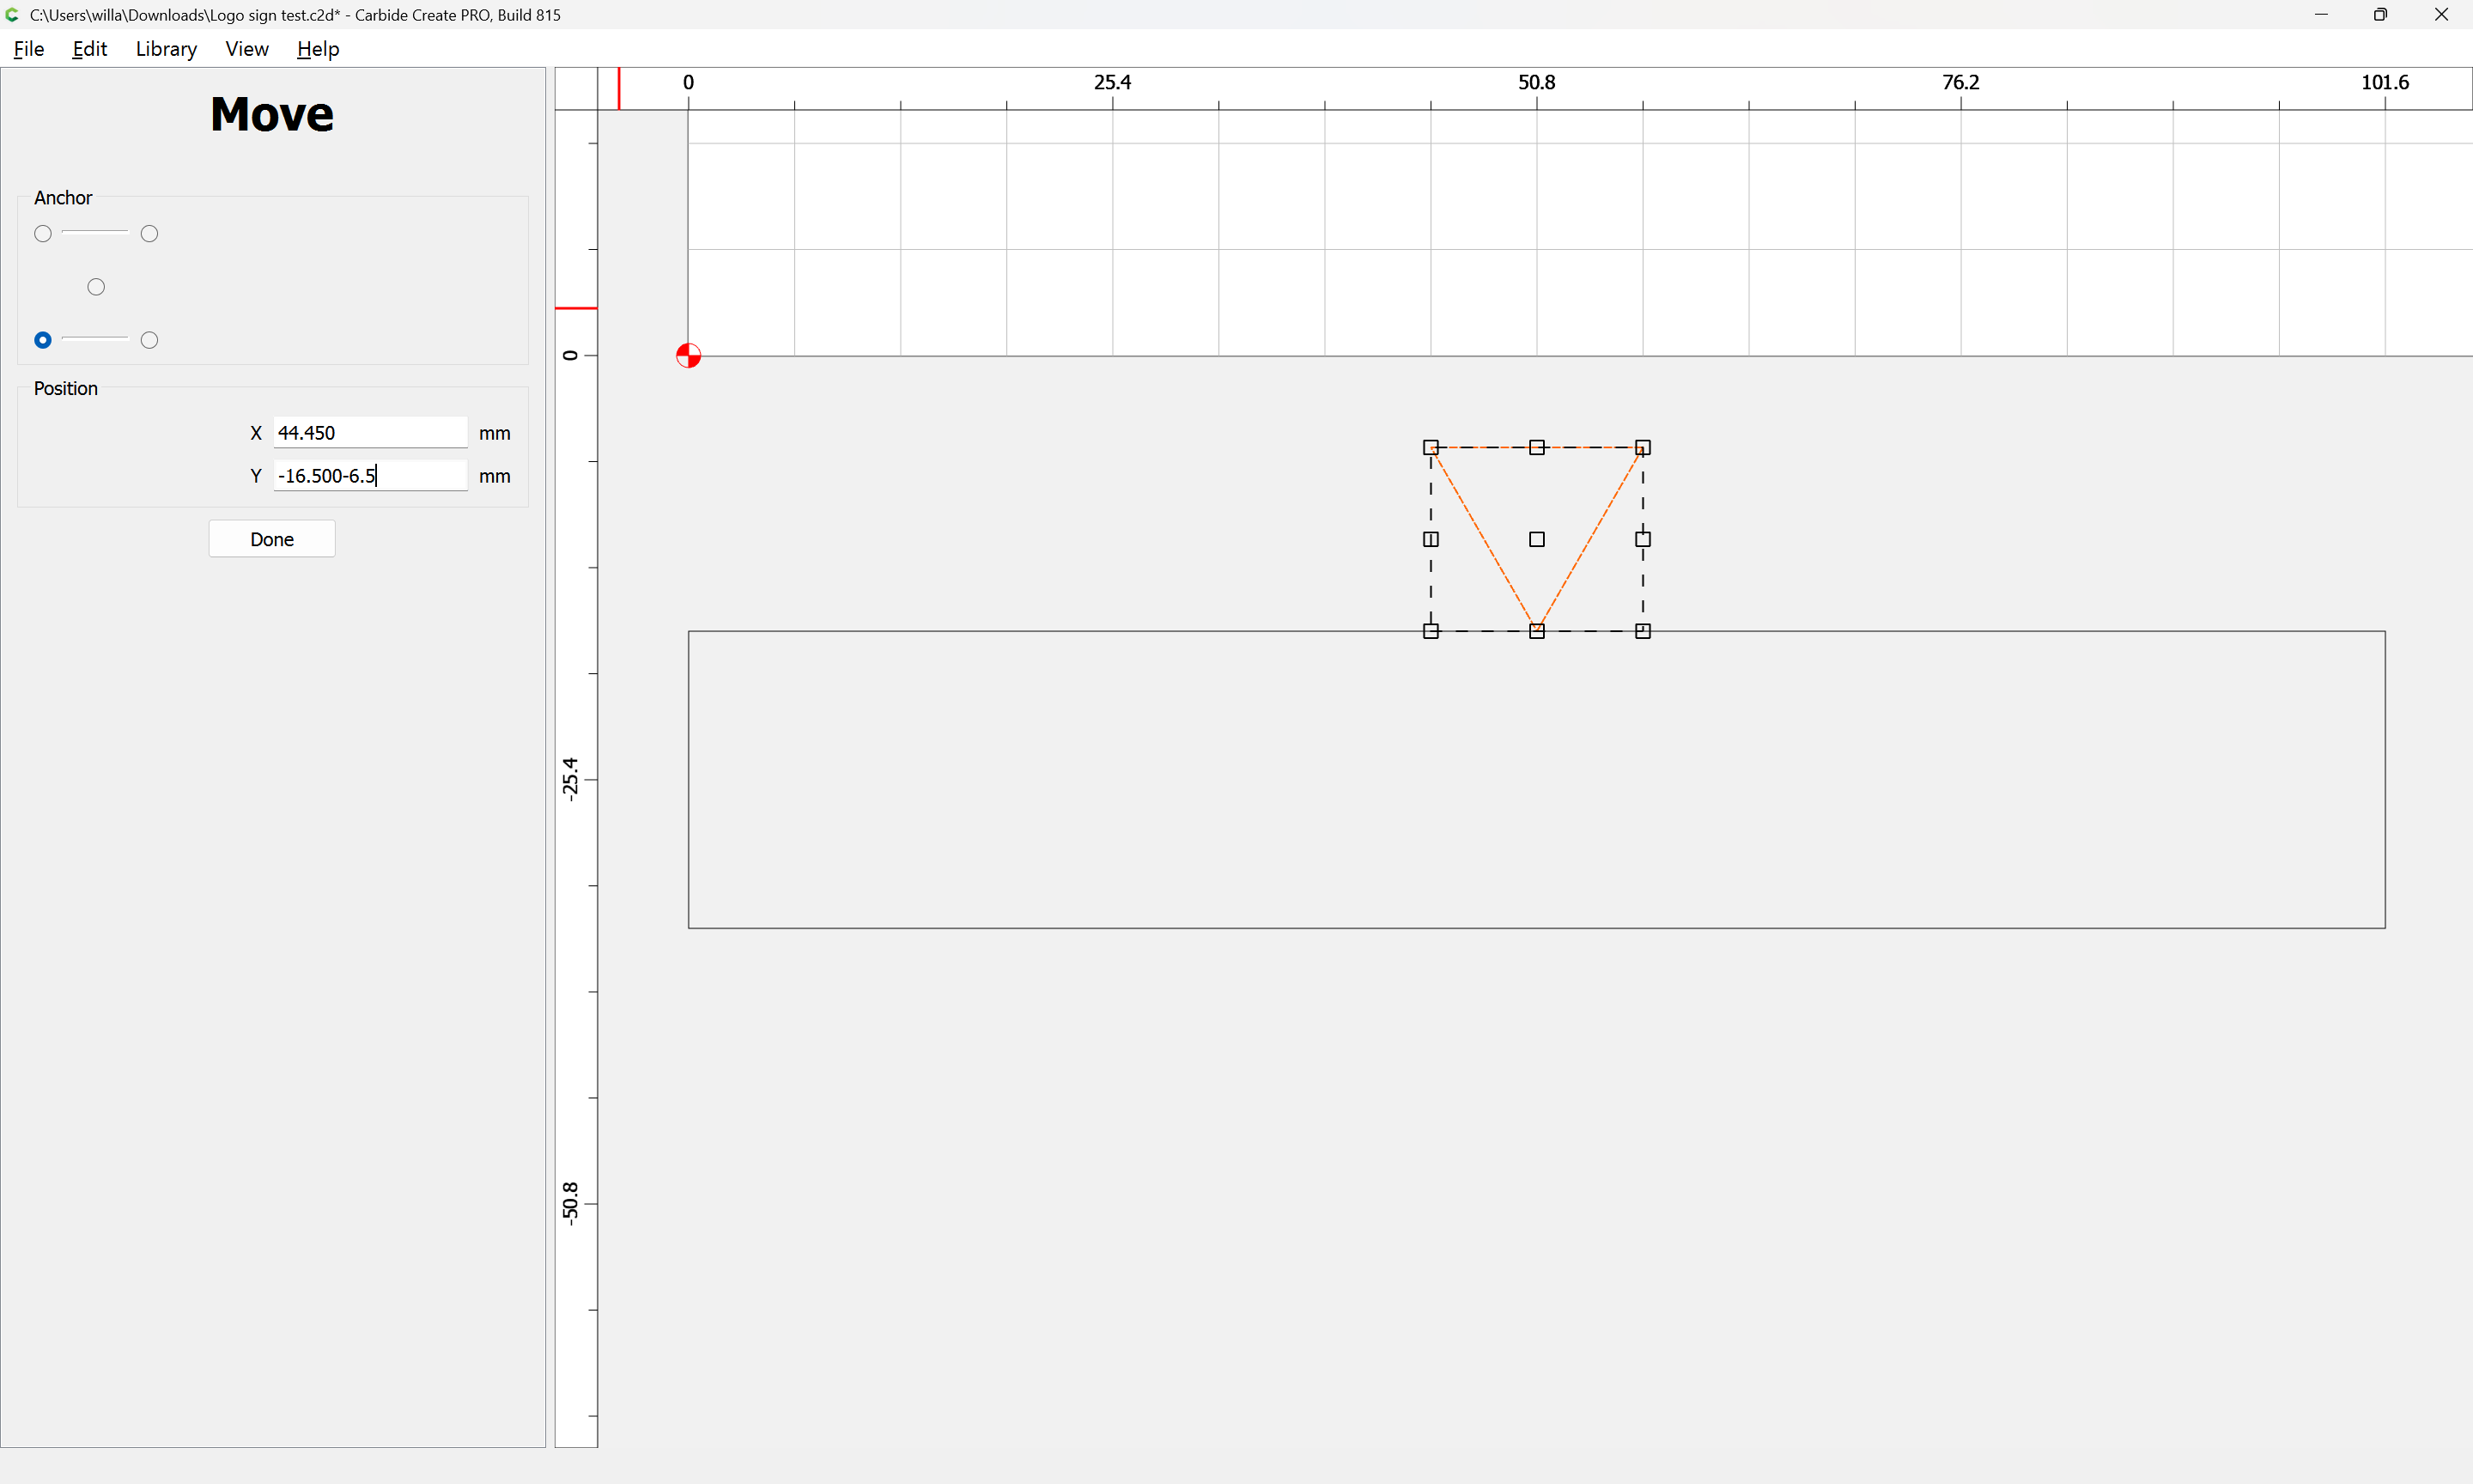Screen dimensions: 2473x1484
Task: Minimize the Carbide Create window
Action: (x=2321, y=15)
